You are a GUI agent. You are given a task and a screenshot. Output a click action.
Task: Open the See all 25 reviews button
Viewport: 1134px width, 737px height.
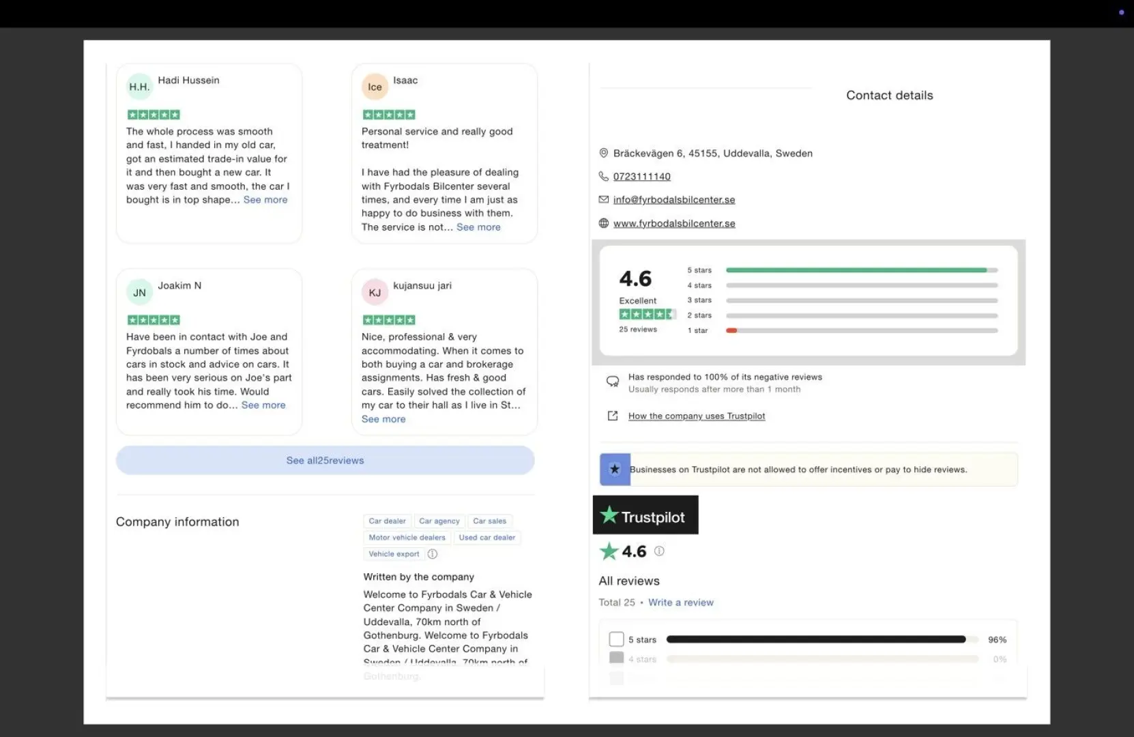click(325, 461)
